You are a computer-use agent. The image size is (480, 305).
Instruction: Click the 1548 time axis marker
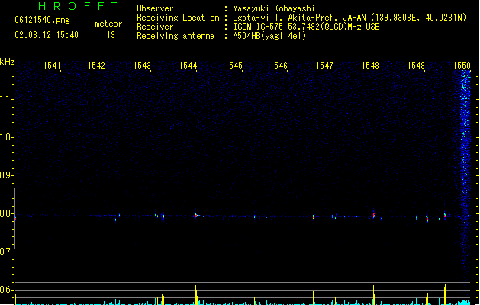tap(370, 66)
